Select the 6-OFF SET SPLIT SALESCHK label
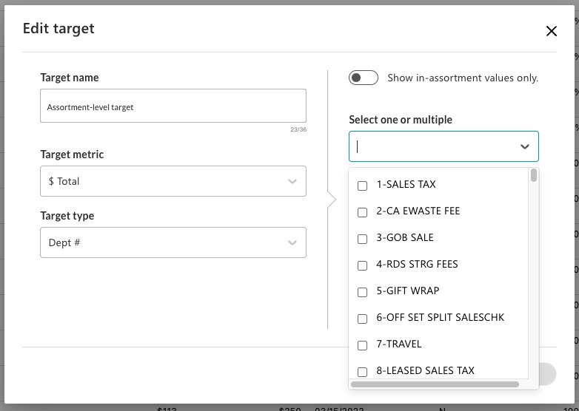The height and width of the screenshot is (411, 579). 440,317
